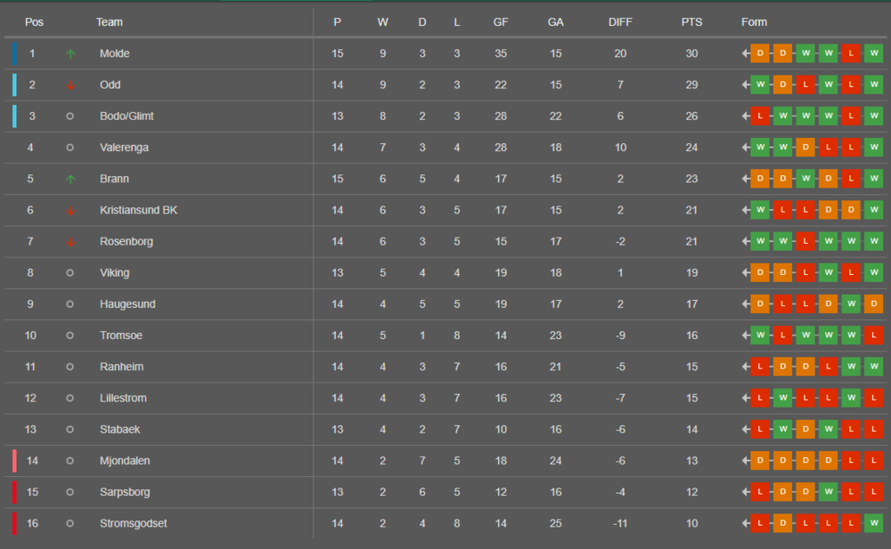Click Viking's no-change circle icon
Image resolution: width=891 pixels, height=549 pixels.
(x=70, y=273)
